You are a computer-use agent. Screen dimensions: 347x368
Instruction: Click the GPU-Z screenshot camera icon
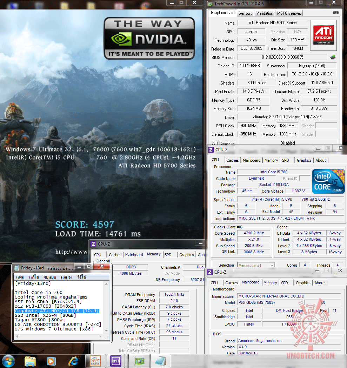(336, 12)
